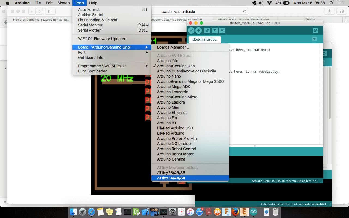Open System Preferences from the dock
349x218 pixels.
(x=172, y=212)
